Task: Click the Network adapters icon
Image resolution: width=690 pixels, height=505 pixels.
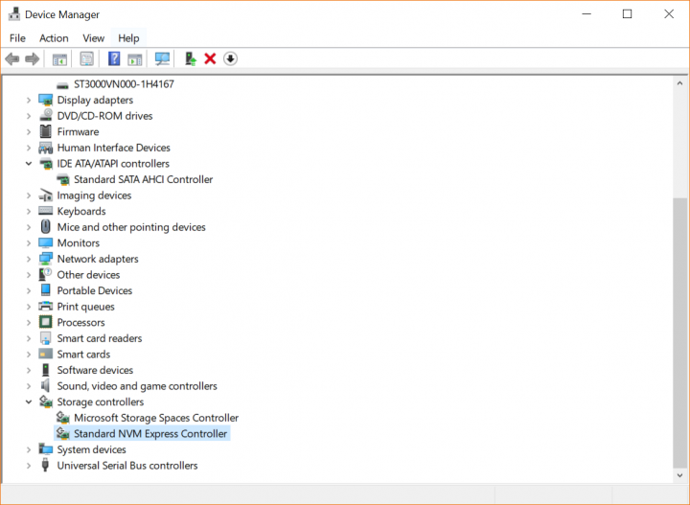Action: pyautogui.click(x=45, y=259)
